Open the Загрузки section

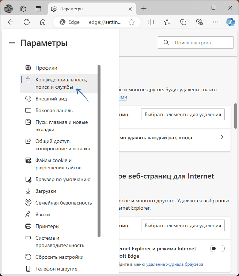click(58, 191)
